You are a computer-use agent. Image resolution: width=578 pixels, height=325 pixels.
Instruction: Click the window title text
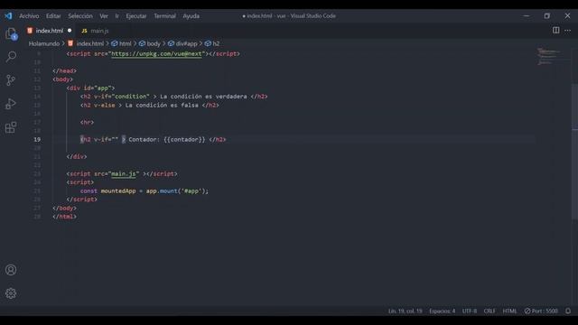[x=289, y=16]
